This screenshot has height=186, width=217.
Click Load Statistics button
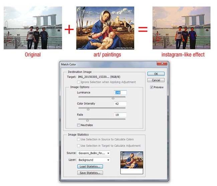click(90, 166)
